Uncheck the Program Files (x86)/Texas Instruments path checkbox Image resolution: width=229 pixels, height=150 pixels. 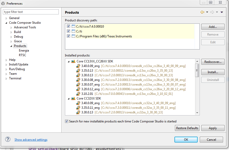pos(68,36)
